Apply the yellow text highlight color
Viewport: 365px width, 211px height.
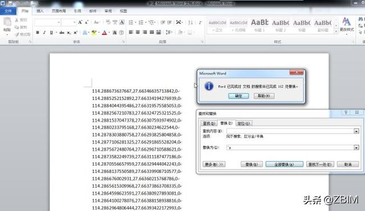(94, 33)
